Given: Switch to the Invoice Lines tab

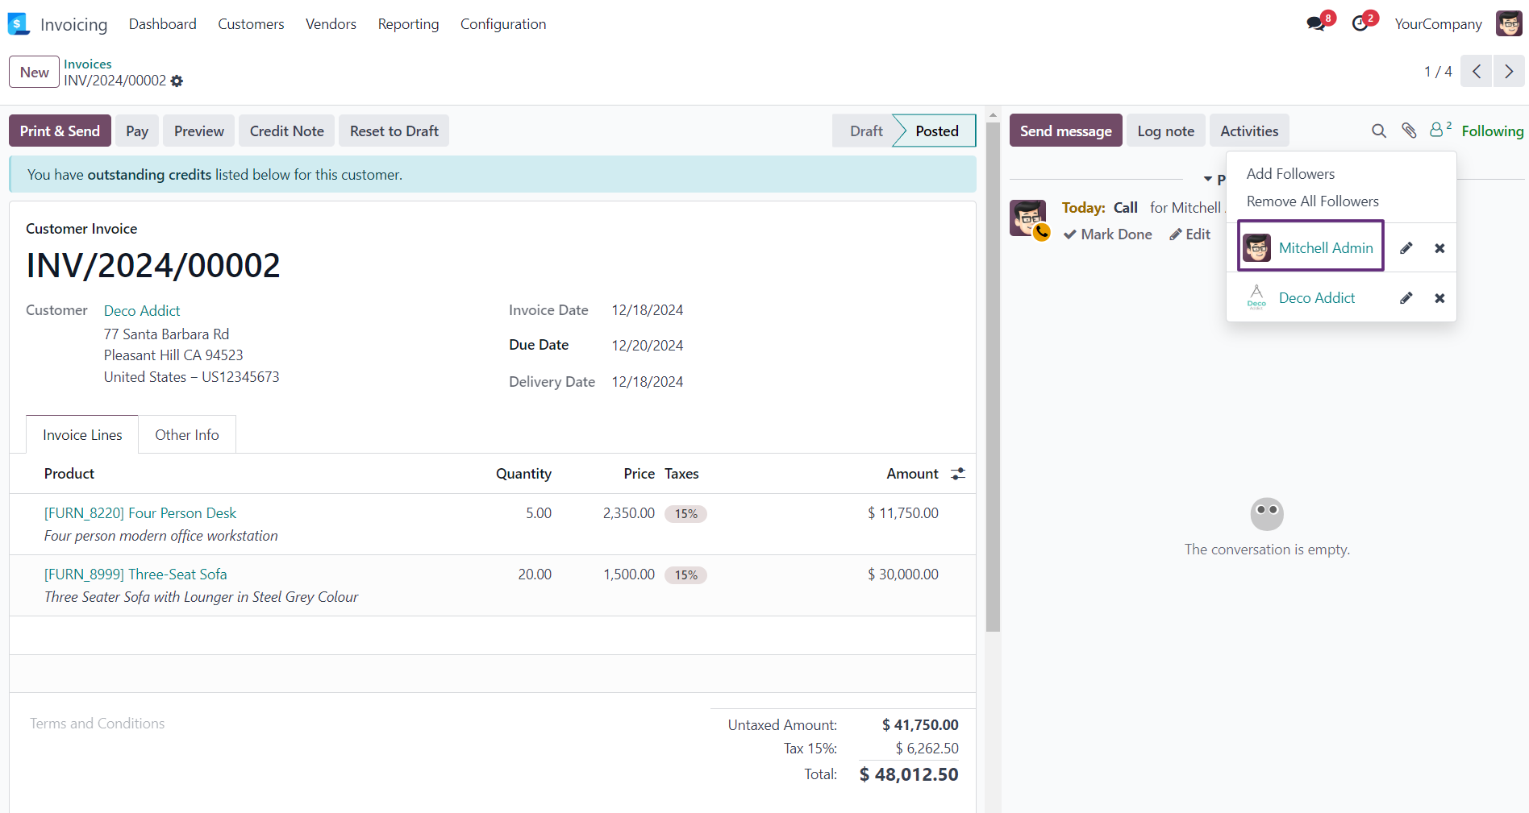Looking at the screenshot, I should [82, 434].
